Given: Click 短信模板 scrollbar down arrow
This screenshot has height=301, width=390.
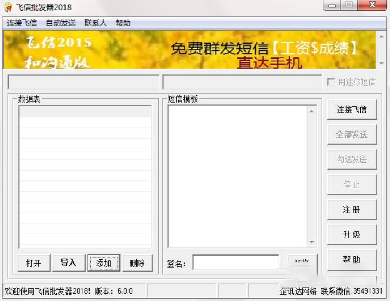Looking at the screenshot, I should [x=312, y=242].
